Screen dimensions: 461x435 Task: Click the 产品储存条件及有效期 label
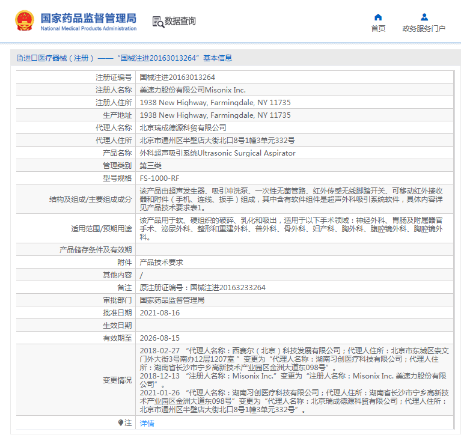click(96, 250)
